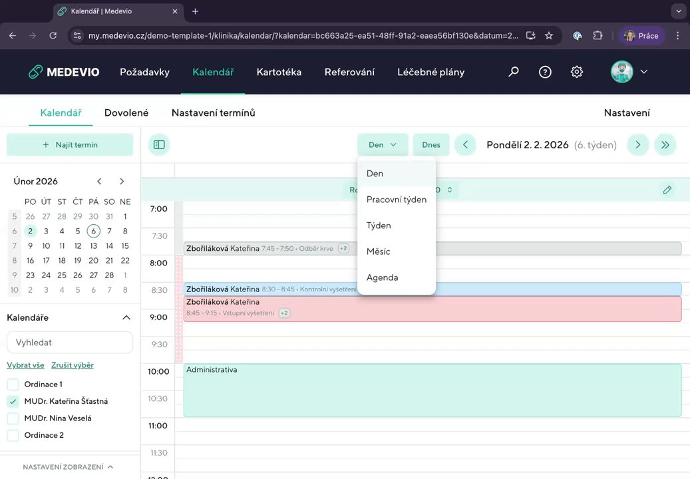Image resolution: width=690 pixels, height=479 pixels.
Task: Choose Den from view menu
Action: pyautogui.click(x=397, y=173)
